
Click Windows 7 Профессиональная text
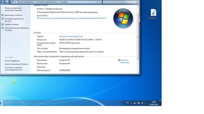point(49,9)
